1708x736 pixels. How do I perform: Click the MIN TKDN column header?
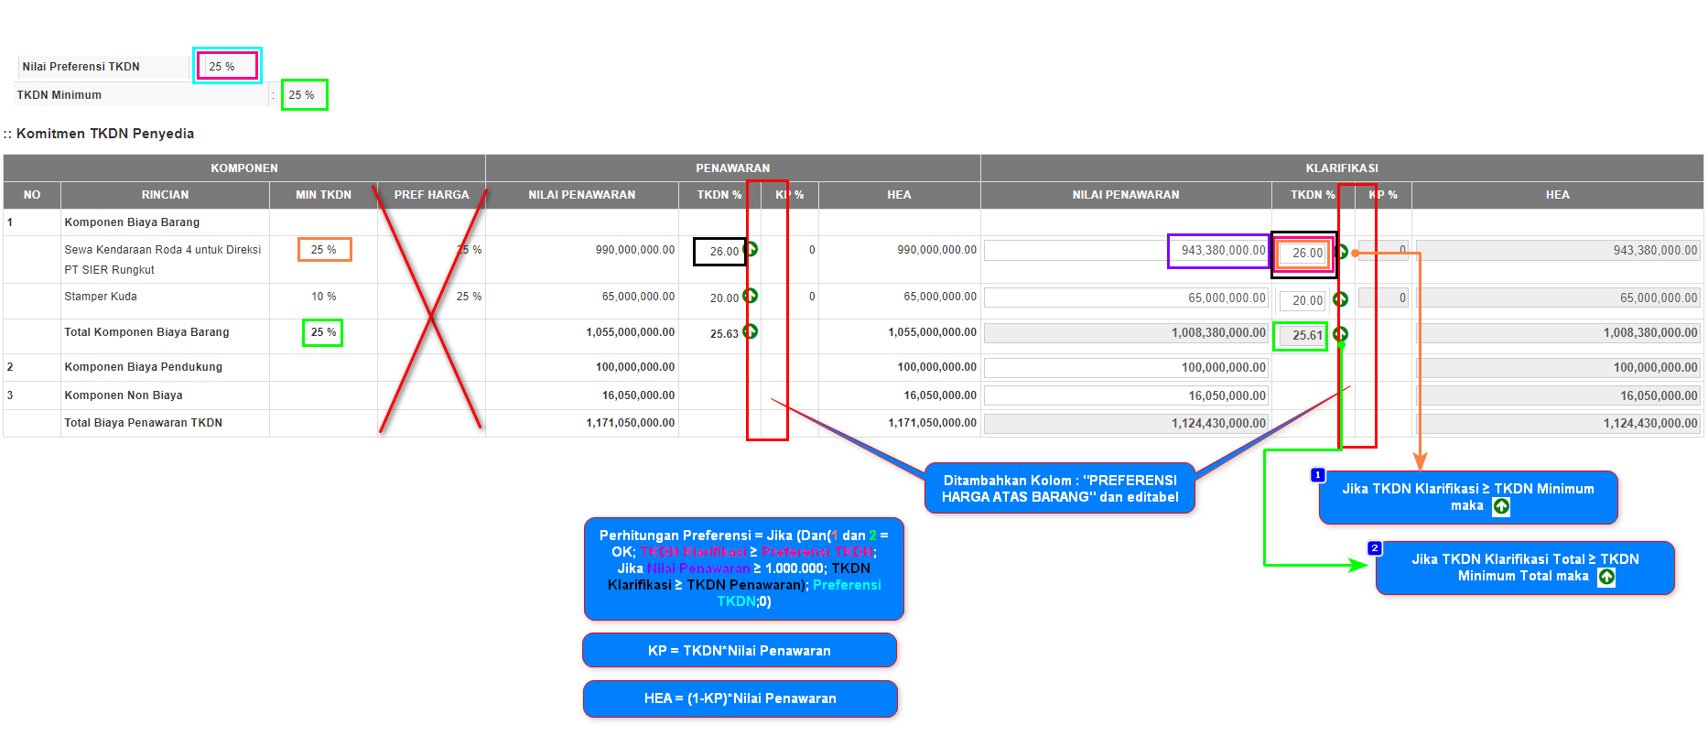tap(323, 195)
